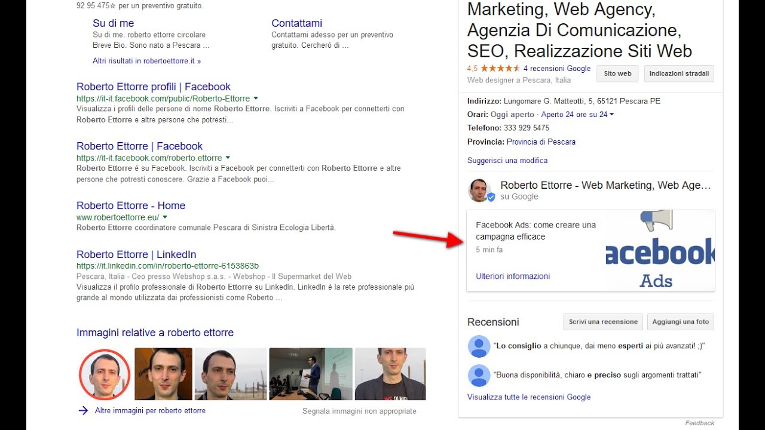Open the Su di me sitelink

tap(113, 23)
